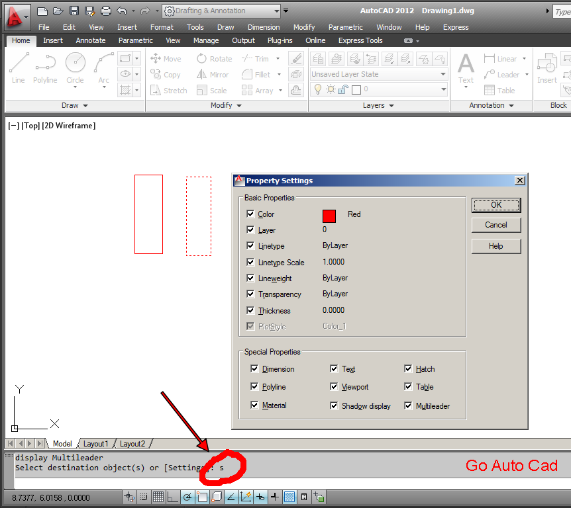The width and height of the screenshot is (571, 508).
Task: Click the Array tool
Action: click(258, 90)
